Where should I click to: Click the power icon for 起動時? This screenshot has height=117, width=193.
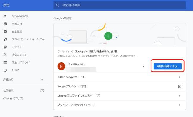coord(5,70)
